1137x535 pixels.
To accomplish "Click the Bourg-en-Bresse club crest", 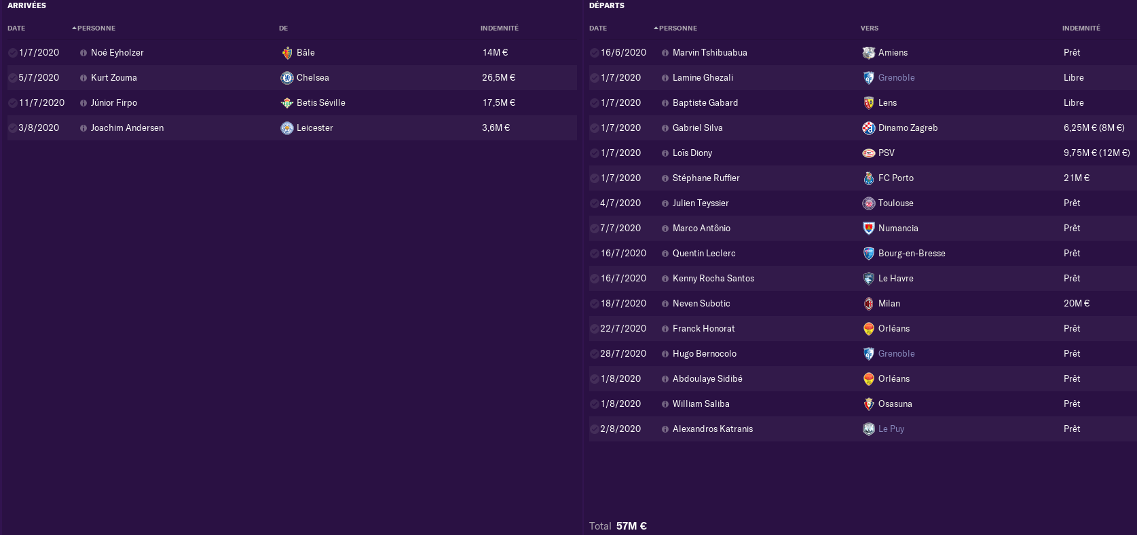I will (869, 254).
